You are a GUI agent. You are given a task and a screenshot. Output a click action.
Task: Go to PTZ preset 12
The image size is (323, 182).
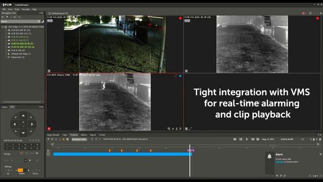click(x=37, y=148)
